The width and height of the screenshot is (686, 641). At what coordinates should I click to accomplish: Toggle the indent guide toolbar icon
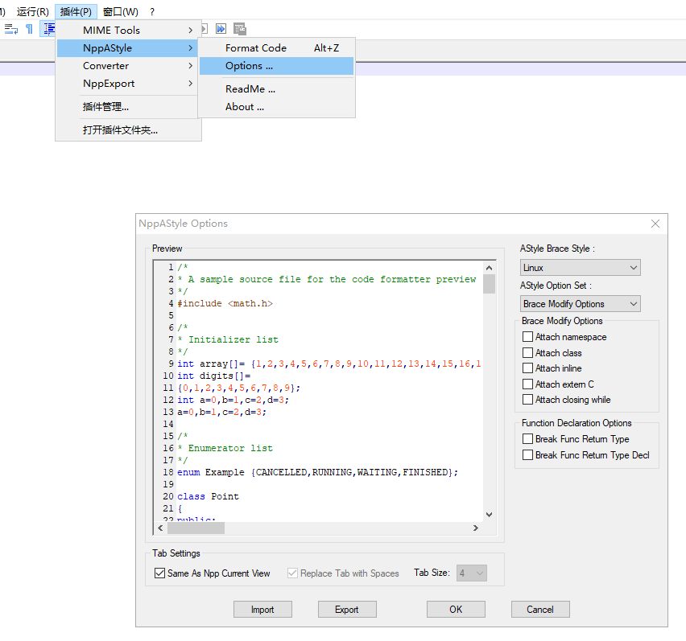[x=48, y=28]
